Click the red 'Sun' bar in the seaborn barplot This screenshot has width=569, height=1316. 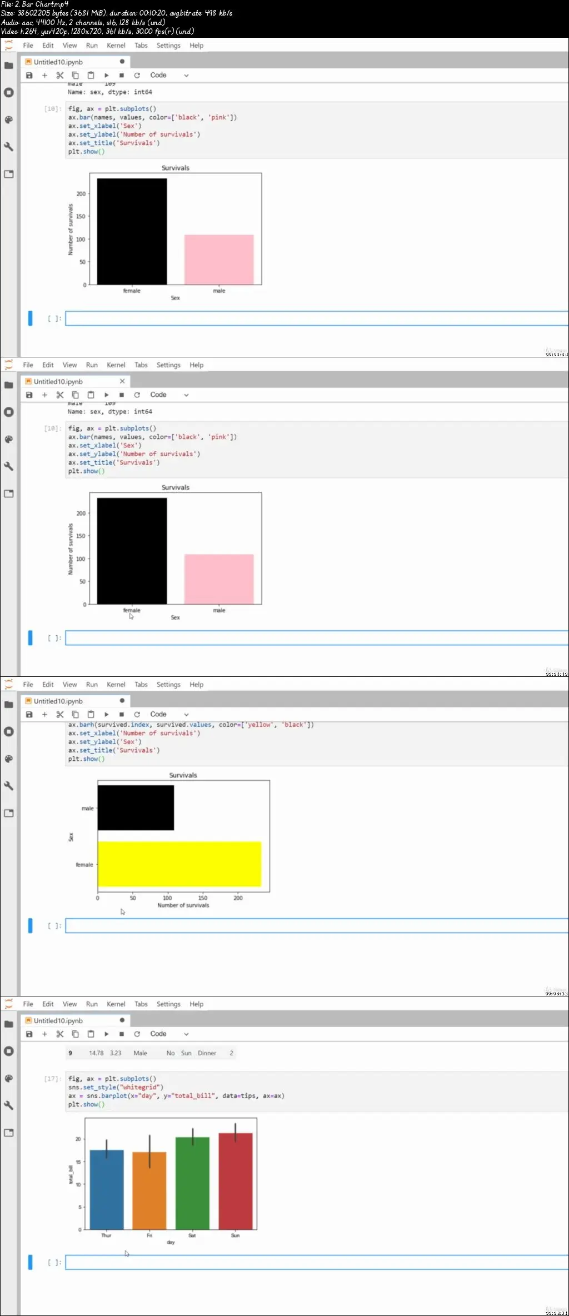click(x=236, y=1181)
